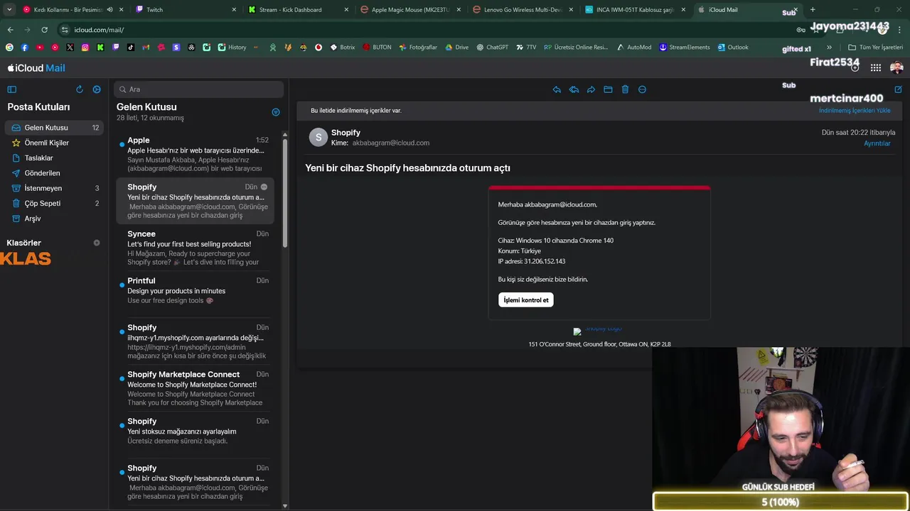This screenshot has height=511, width=910.
Task: Open the Outlook bookmark
Action: click(733, 47)
